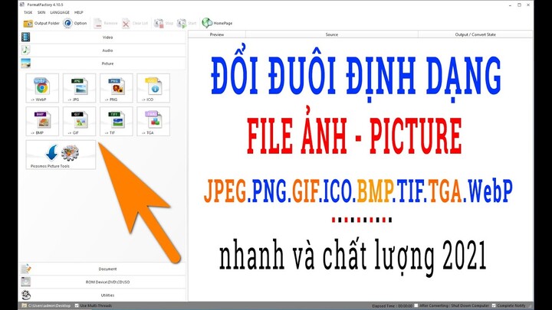This screenshot has height=310, width=552.
Task: Open the -> WebP conversion tool
Action: coord(42,88)
